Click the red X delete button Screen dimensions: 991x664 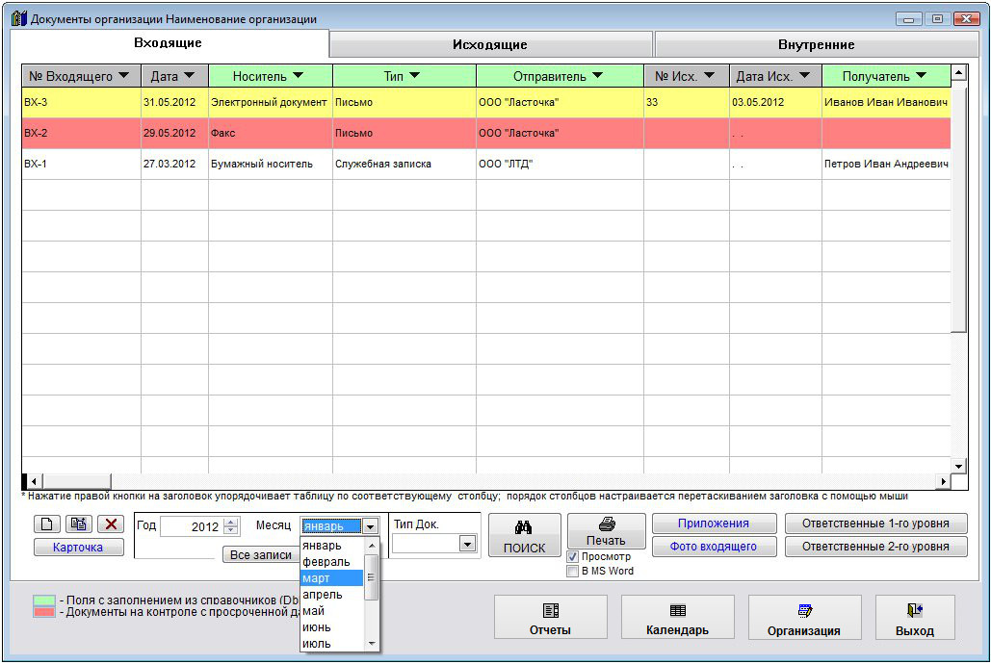point(111,524)
